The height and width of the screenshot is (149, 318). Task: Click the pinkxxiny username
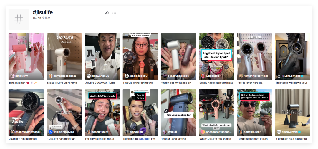tap(22, 76)
